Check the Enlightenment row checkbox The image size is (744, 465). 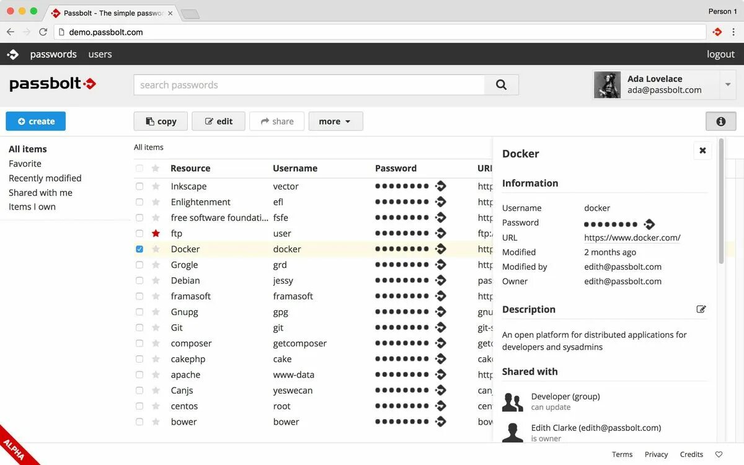[x=139, y=202]
